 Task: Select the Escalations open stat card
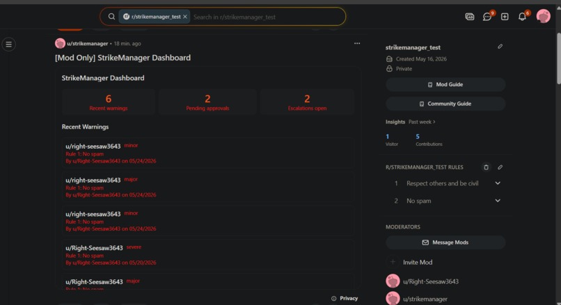pos(307,102)
